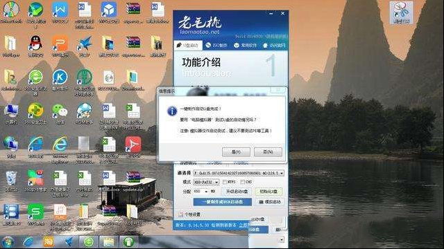Viewport: 444px width, 249px height.
Task: Switch to the ISO制作 tab
Action: (216, 45)
